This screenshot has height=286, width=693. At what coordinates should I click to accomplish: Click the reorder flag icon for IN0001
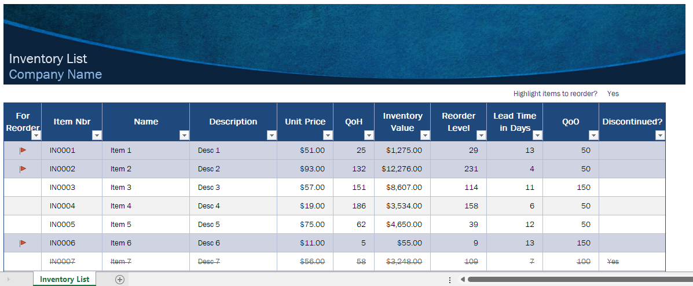click(23, 151)
